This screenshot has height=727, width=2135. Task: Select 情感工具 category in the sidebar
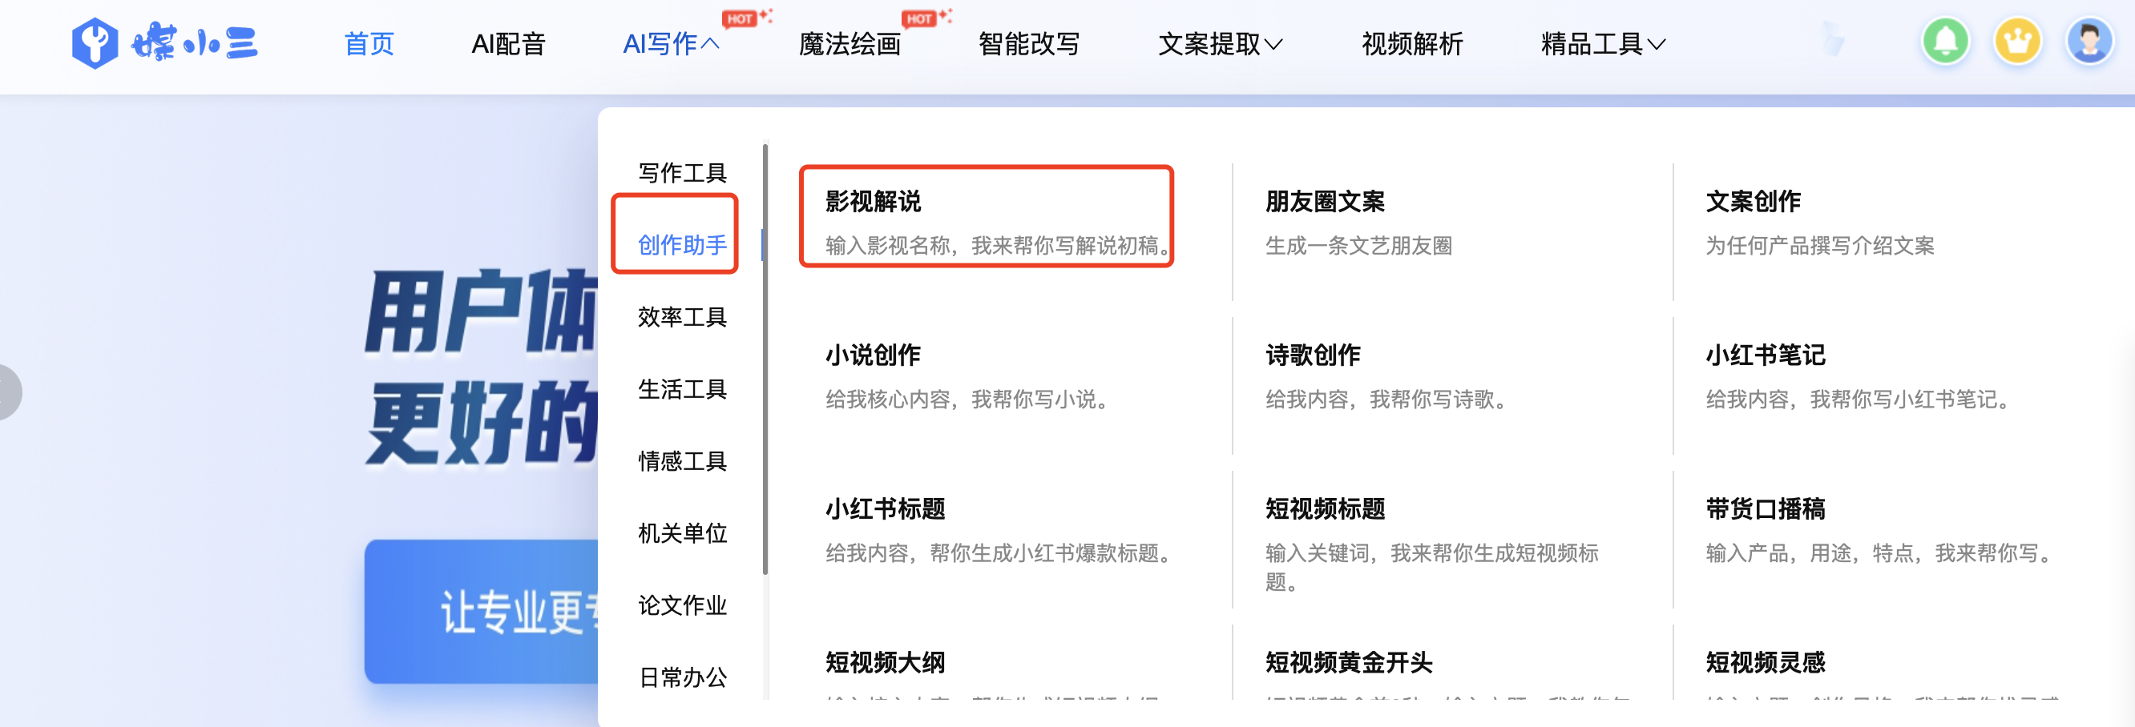tap(682, 460)
